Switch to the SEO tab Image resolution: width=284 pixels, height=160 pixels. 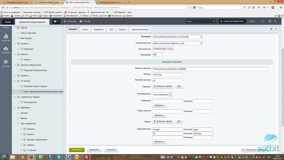tap(111, 29)
